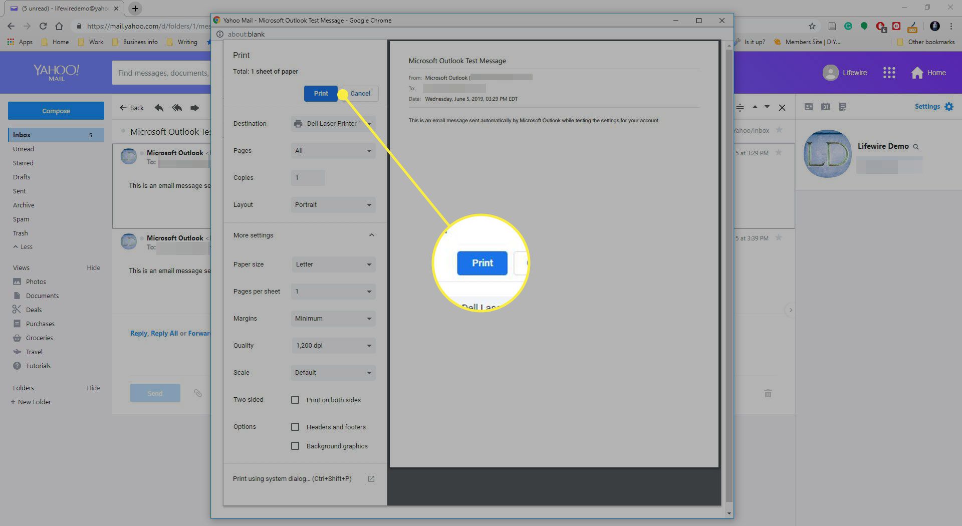This screenshot has width=962, height=526.
Task: Click the forward arrow icon in mail toolbar
Action: [195, 108]
